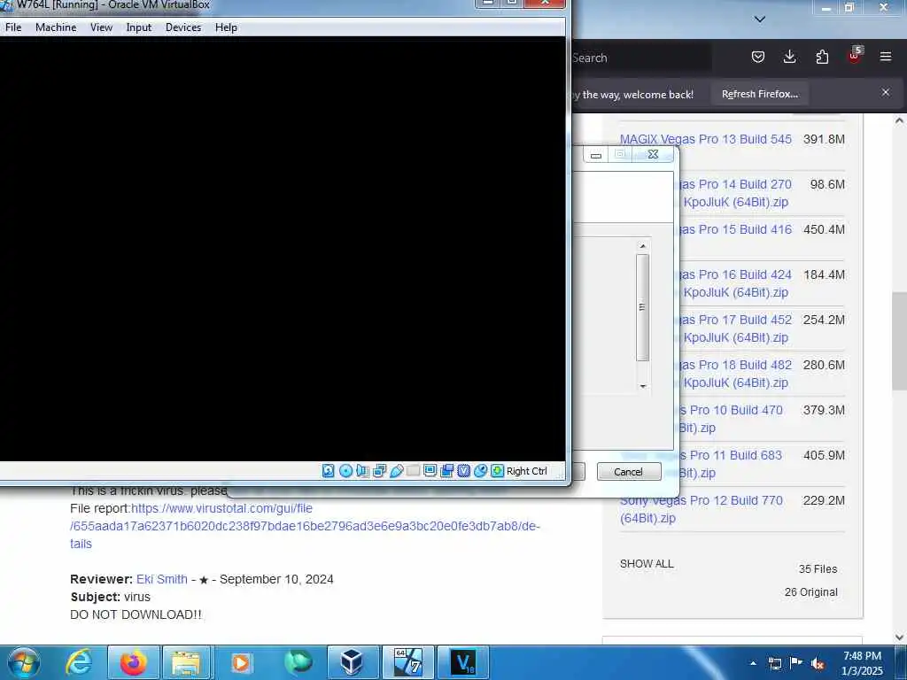Open the Firefox downloads arrow icon

coord(789,57)
